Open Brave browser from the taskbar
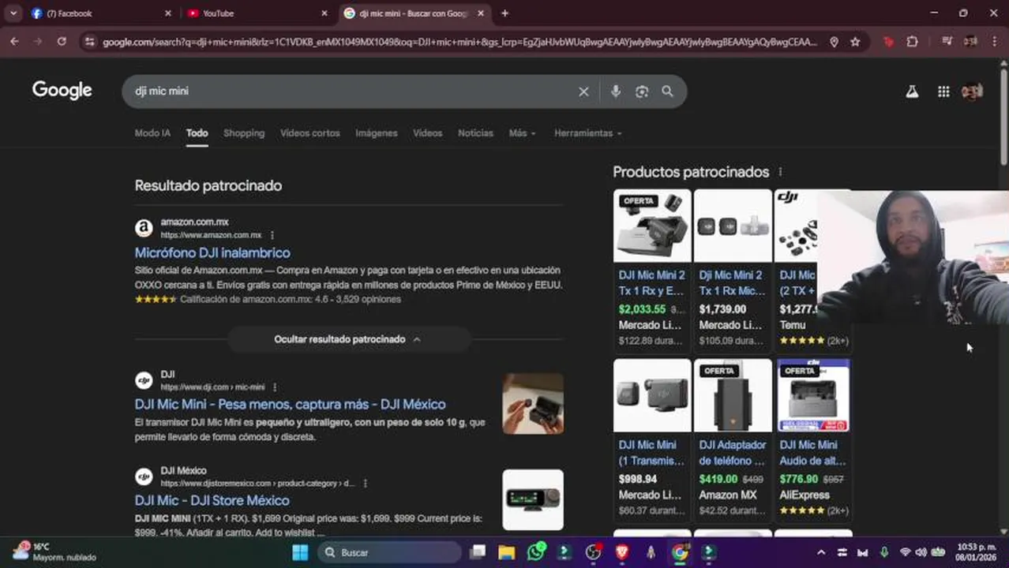This screenshot has height=568, width=1009. [x=622, y=552]
